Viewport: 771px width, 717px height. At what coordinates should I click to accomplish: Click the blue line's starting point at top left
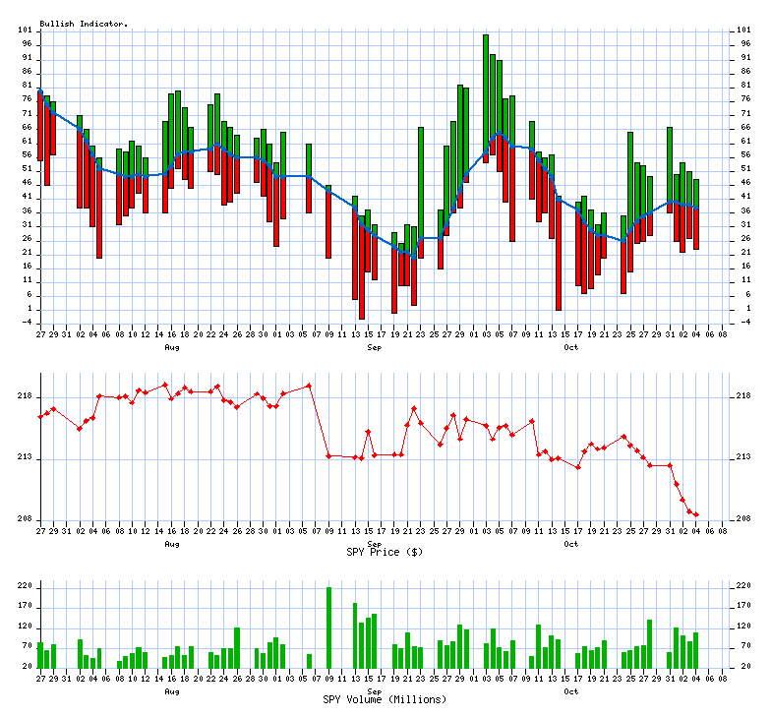(x=40, y=92)
